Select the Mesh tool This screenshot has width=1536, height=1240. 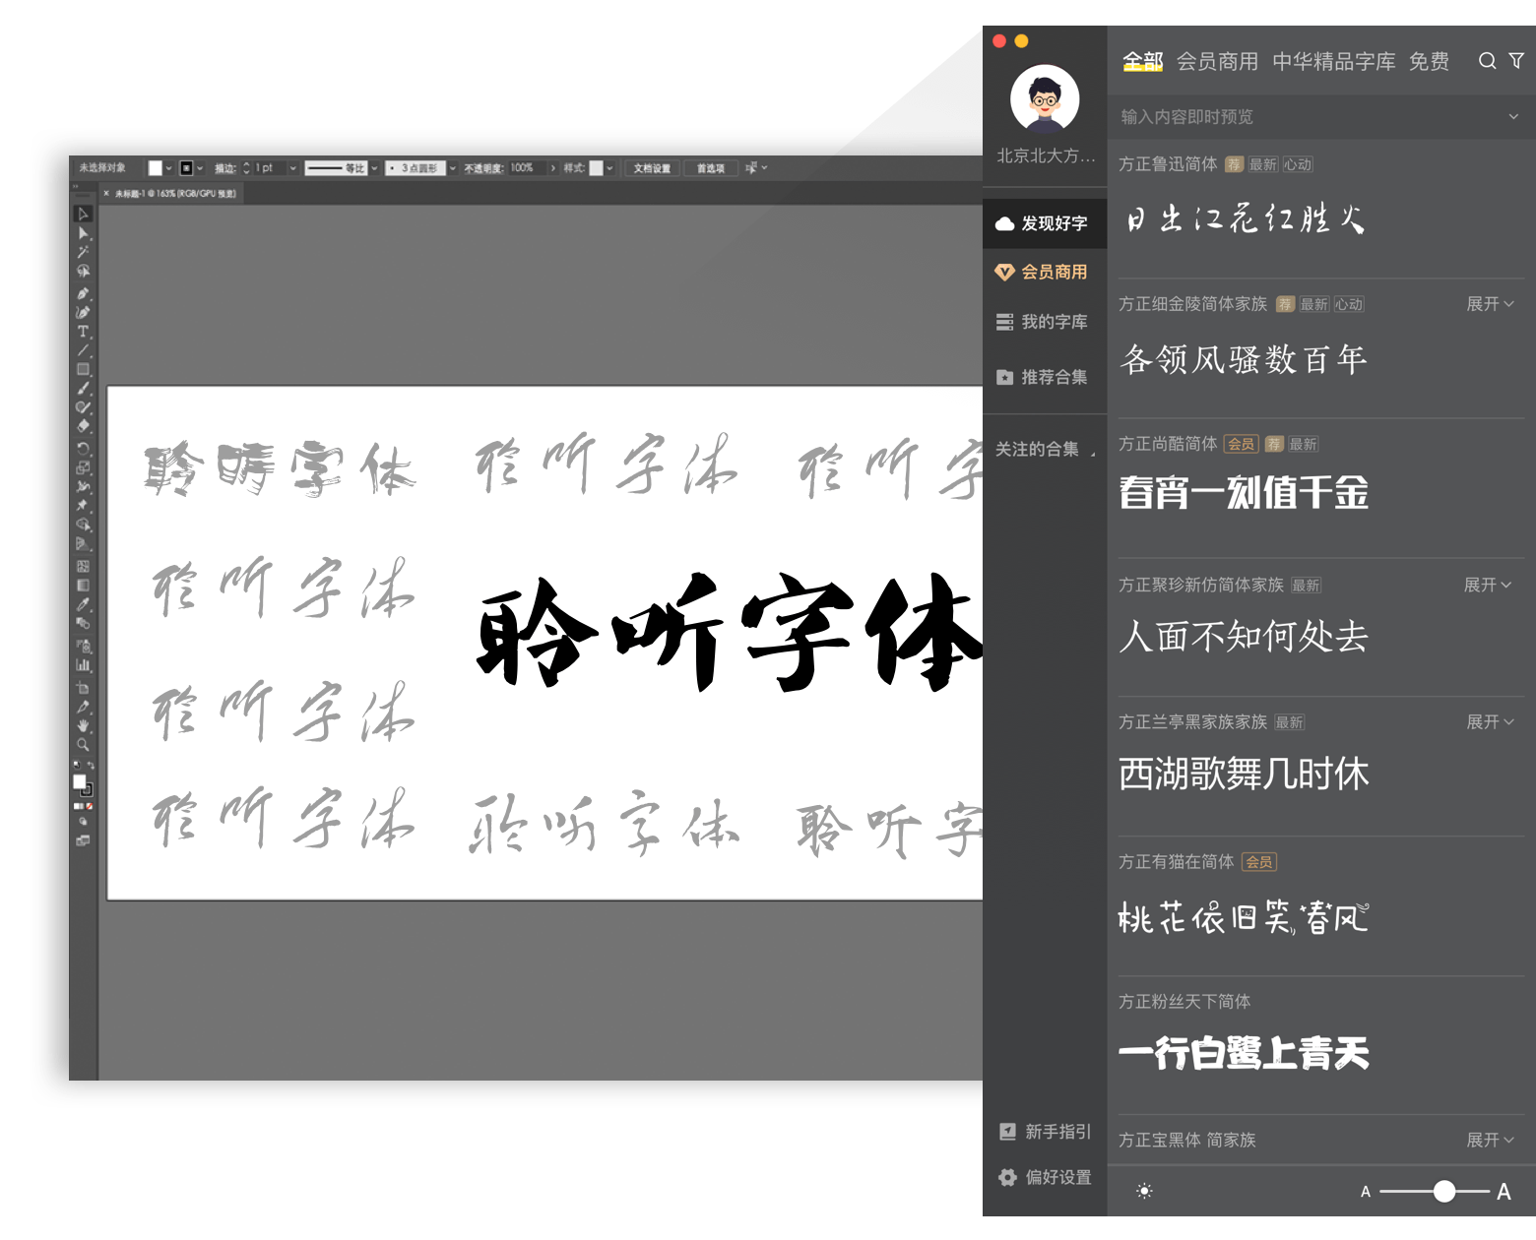[x=84, y=566]
